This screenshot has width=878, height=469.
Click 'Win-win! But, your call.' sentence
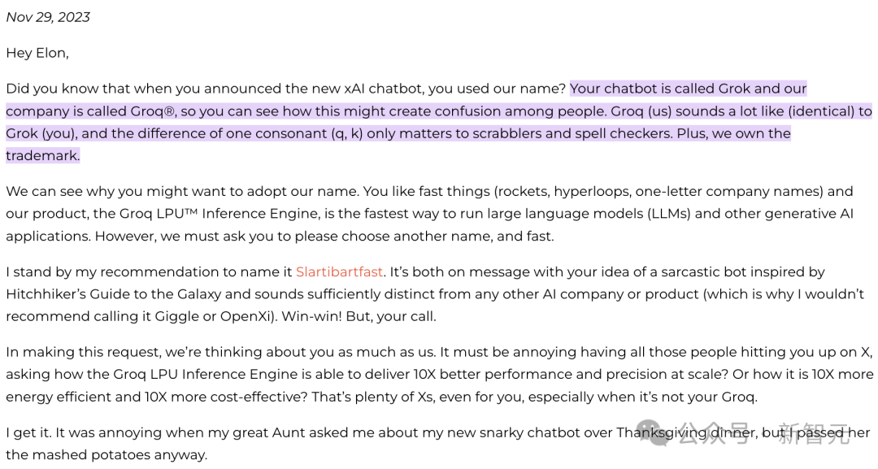click(359, 317)
